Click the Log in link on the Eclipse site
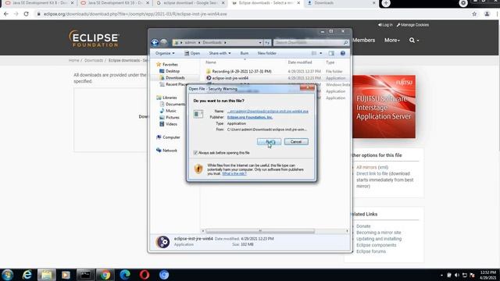This screenshot has width=500, height=281. [385, 25]
